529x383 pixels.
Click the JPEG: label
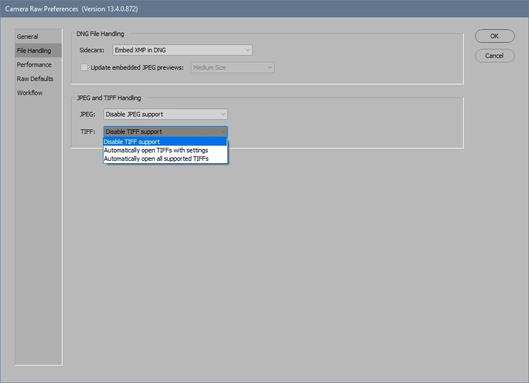(x=87, y=114)
